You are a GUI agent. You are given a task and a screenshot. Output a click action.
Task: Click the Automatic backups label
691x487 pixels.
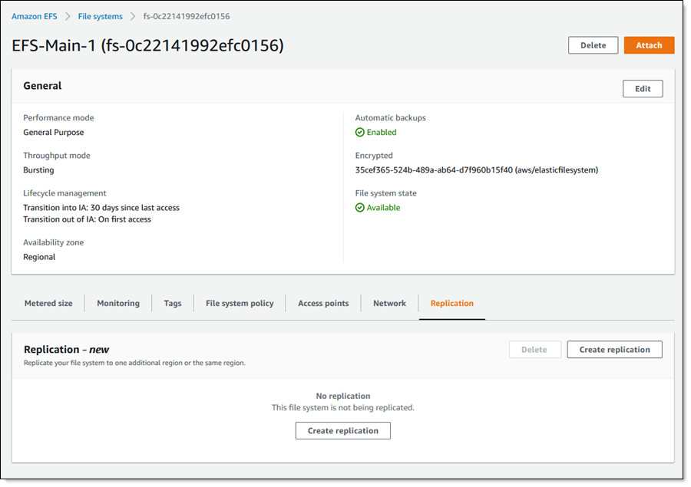click(391, 117)
